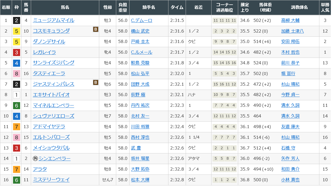
Task: Click the blinker B icon beside コスモキュランダ
Action: (x=96, y=29)
